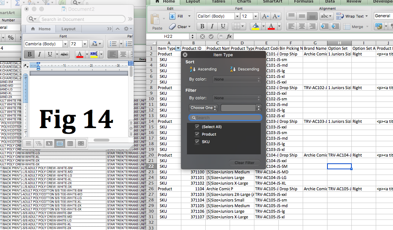The width and height of the screenshot is (393, 230).
Task: Center text horizontally in Excel Alignment group
Action: (x=302, y=26)
